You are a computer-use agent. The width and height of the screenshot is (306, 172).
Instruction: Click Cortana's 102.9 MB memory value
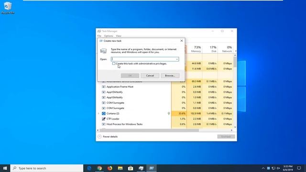(x=196, y=114)
